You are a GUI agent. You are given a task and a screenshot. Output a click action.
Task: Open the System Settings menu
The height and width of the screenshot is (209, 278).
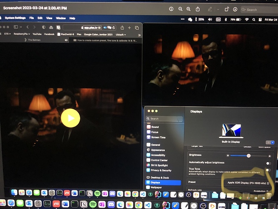click(x=15, y=18)
